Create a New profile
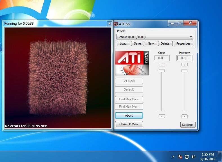This screenshot has width=222, height=162. (x=151, y=43)
